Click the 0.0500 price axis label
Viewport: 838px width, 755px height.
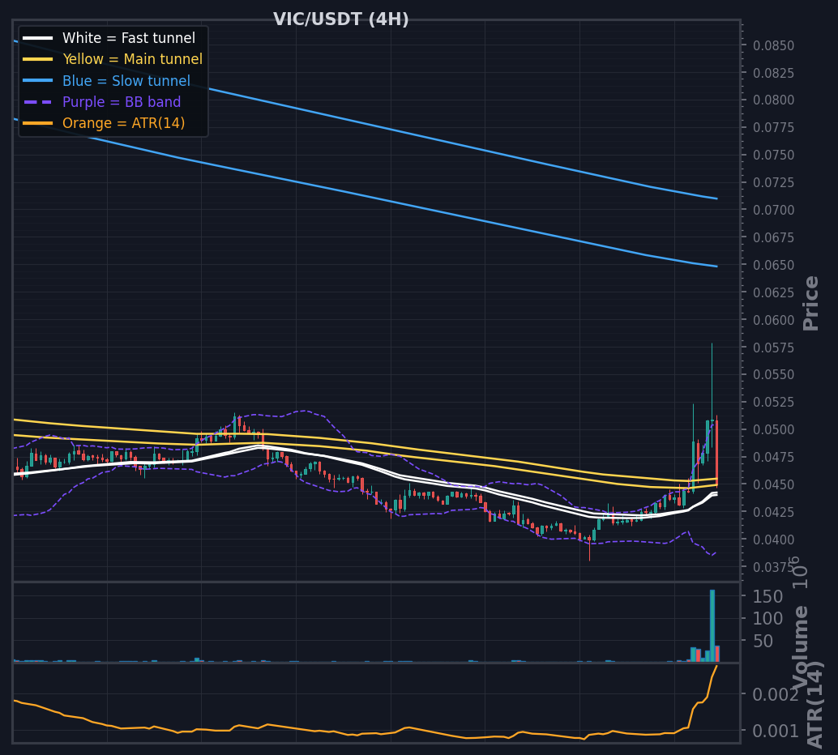tap(773, 429)
